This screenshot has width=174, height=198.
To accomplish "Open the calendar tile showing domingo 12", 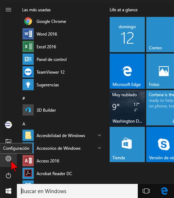I will (x=127, y=35).
